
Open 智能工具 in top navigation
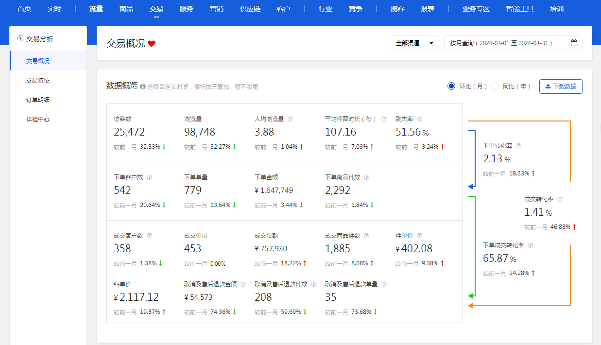point(520,9)
